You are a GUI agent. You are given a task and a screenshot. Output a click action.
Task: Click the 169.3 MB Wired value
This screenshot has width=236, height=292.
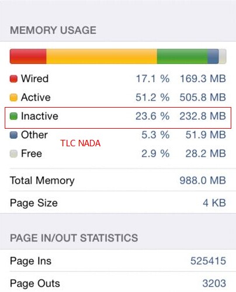tap(203, 79)
